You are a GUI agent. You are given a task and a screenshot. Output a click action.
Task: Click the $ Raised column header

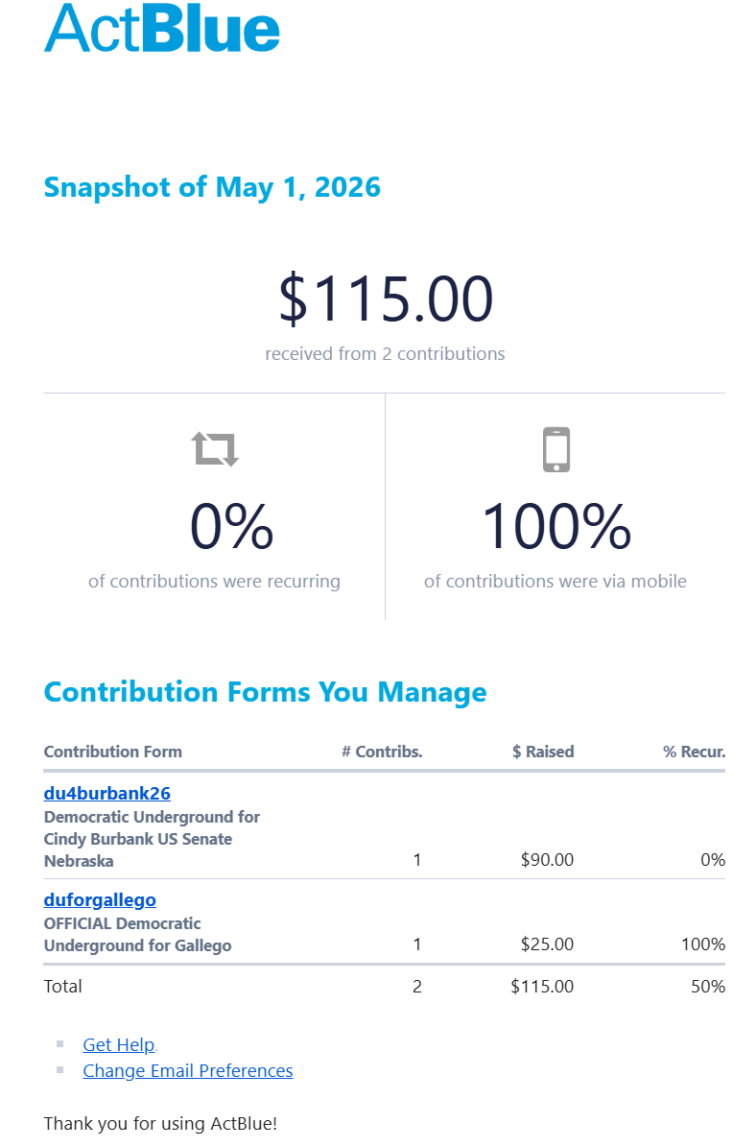click(x=543, y=752)
